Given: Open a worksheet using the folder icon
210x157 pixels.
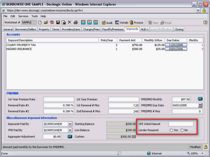Looking at the screenshot, I should click(x=46, y=22).
